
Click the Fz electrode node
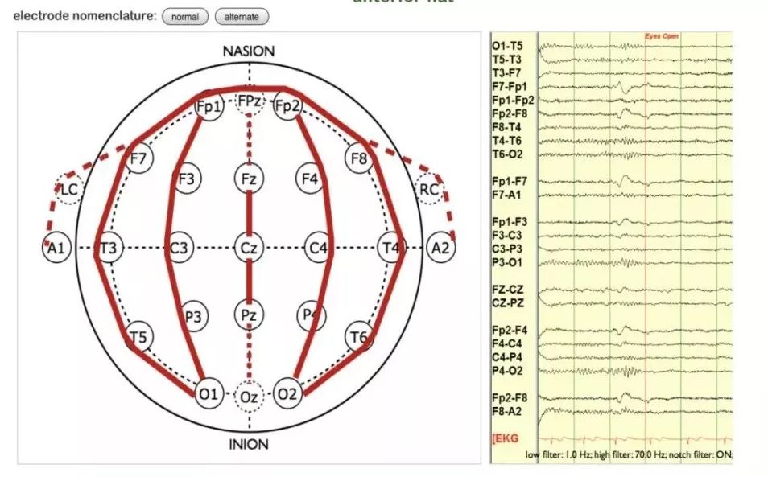coord(249,179)
